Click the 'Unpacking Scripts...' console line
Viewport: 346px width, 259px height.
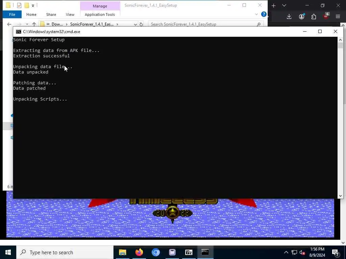pos(40,99)
